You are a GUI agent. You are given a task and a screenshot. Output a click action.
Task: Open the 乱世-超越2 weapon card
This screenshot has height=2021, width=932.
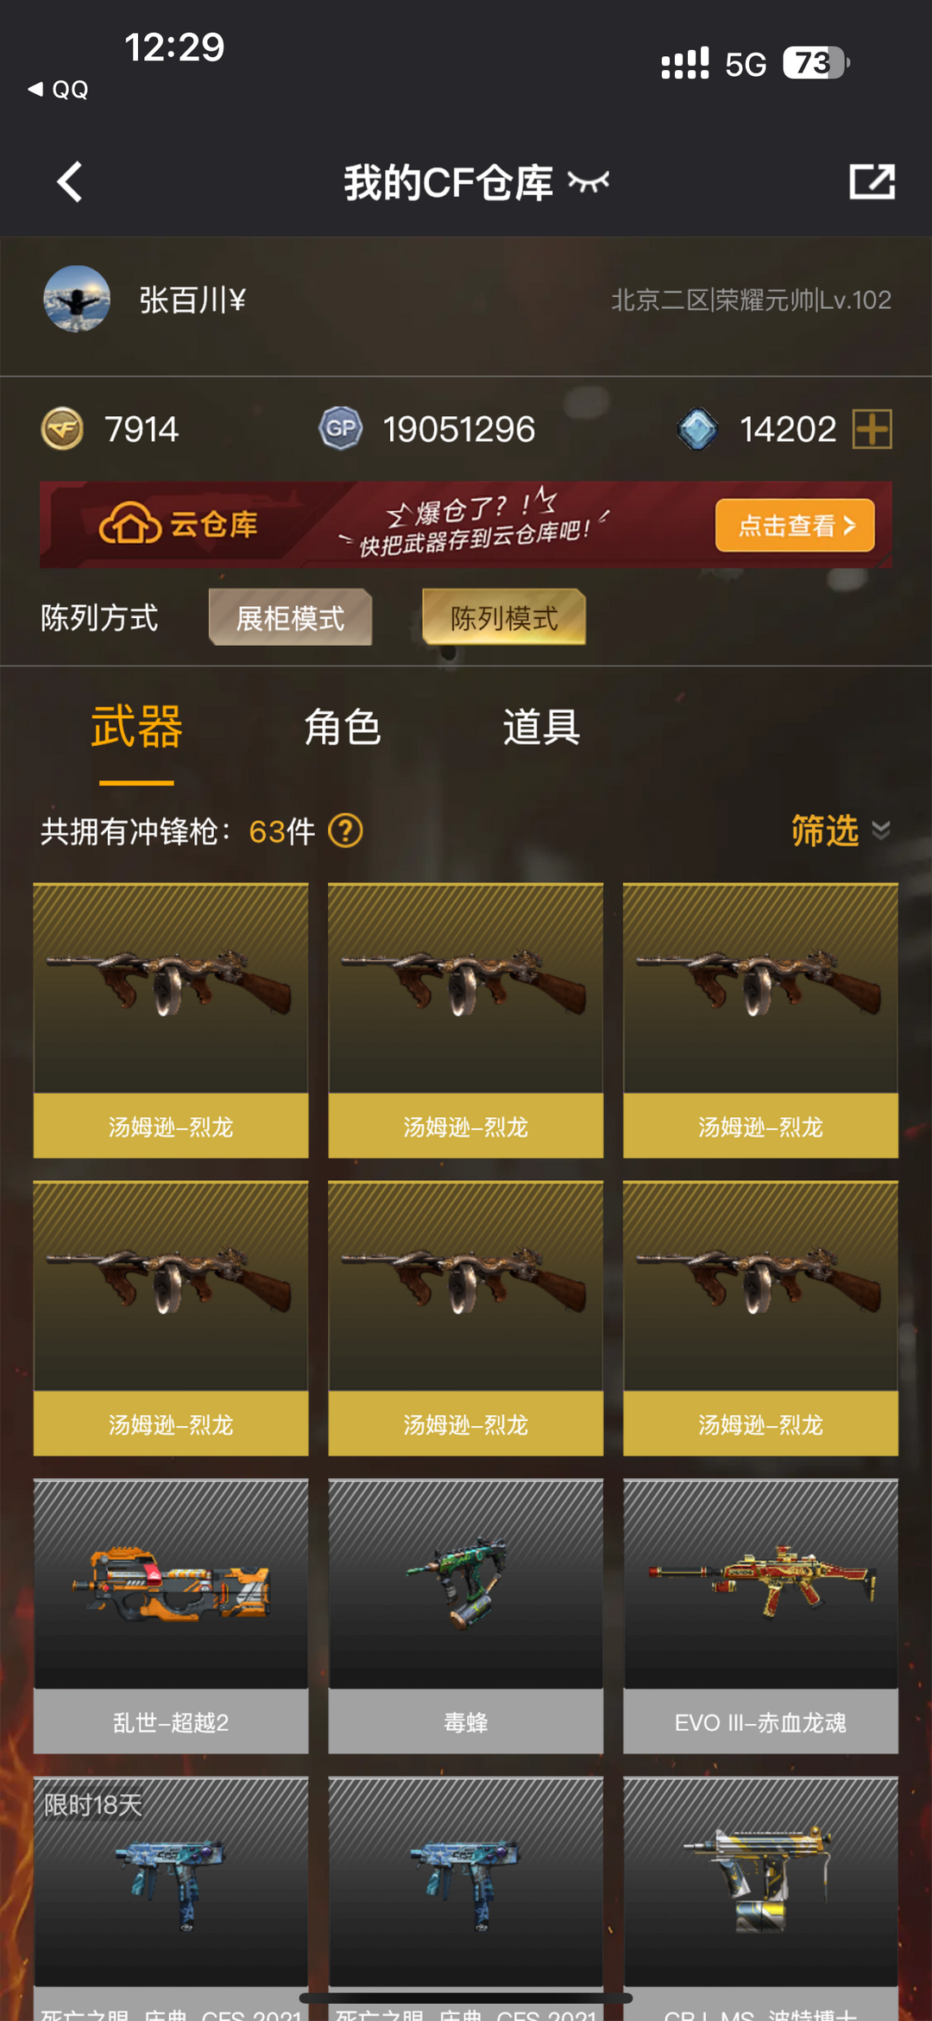coord(171,1615)
